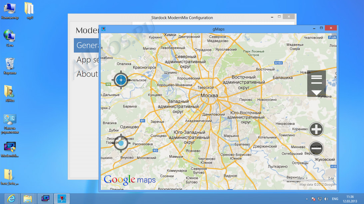Click the Котельники label on map
Screen dimensions: 364x204
tap(267, 137)
